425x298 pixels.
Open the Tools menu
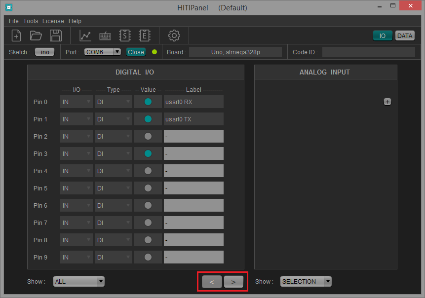pyautogui.click(x=31, y=21)
